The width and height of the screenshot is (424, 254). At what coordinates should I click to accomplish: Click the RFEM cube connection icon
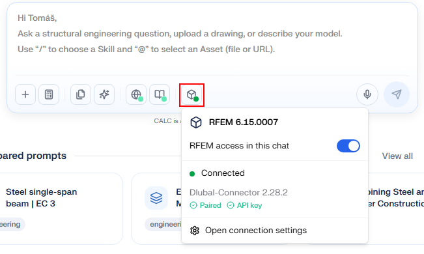[191, 94]
